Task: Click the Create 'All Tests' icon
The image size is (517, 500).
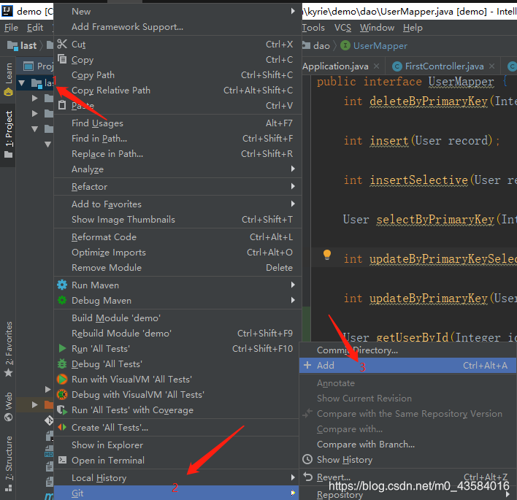Action: [x=62, y=427]
